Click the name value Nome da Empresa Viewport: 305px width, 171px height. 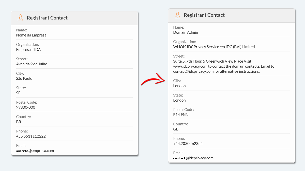pos(31,35)
